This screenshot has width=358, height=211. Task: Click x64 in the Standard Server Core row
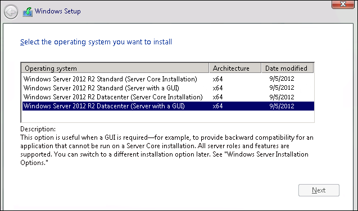217,79
